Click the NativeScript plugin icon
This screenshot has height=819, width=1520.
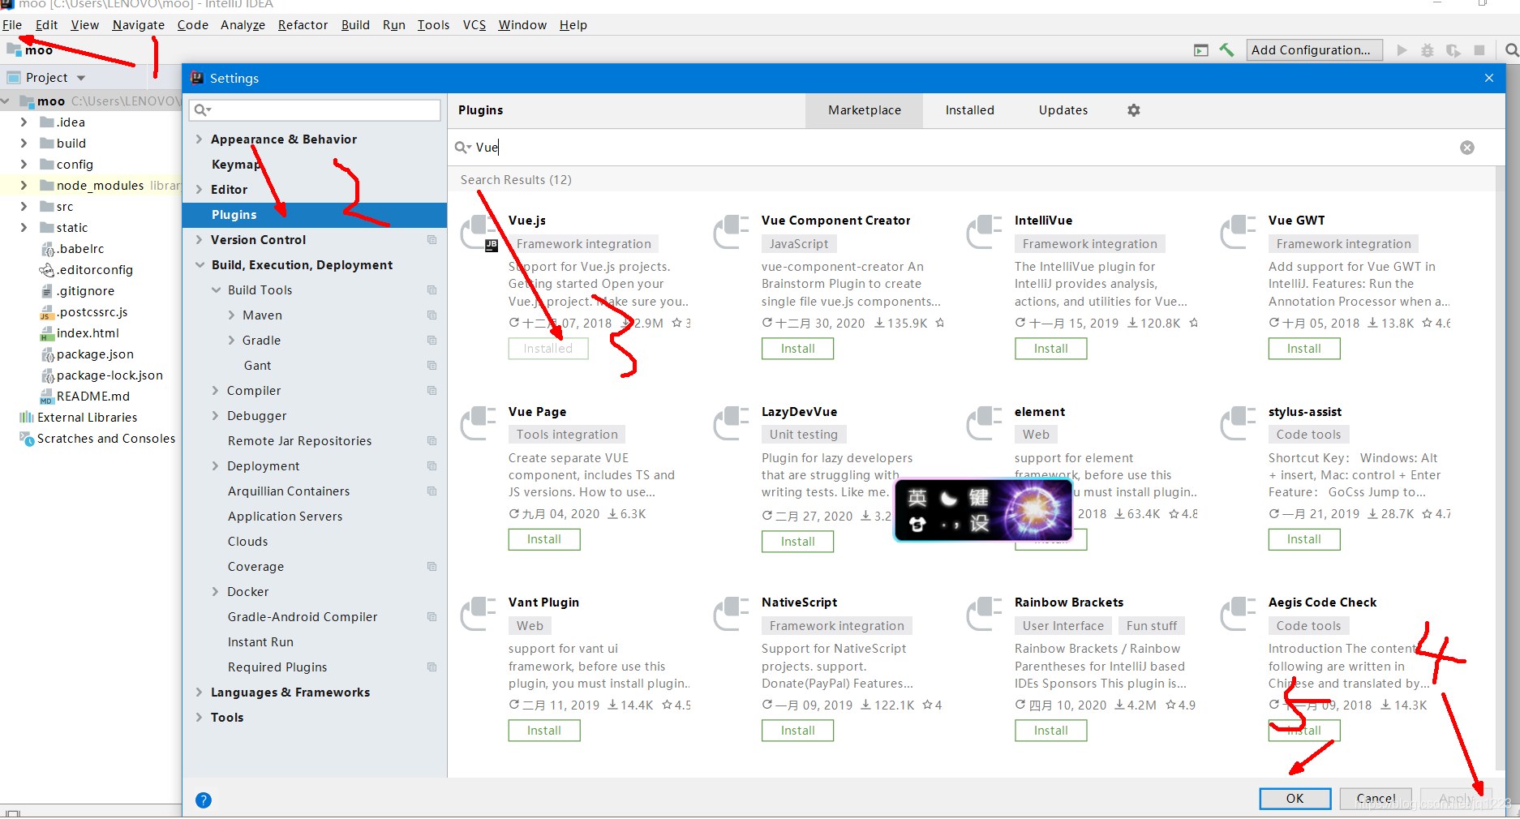[732, 614]
